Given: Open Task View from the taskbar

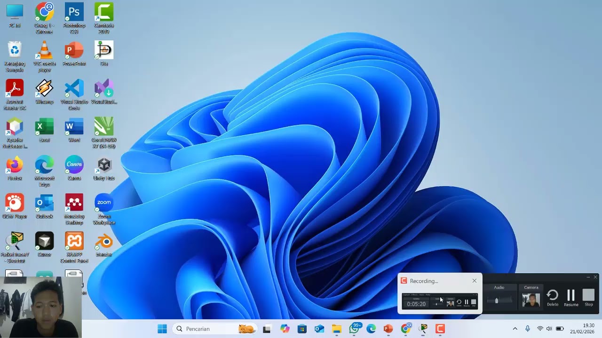Looking at the screenshot, I should 267,329.
